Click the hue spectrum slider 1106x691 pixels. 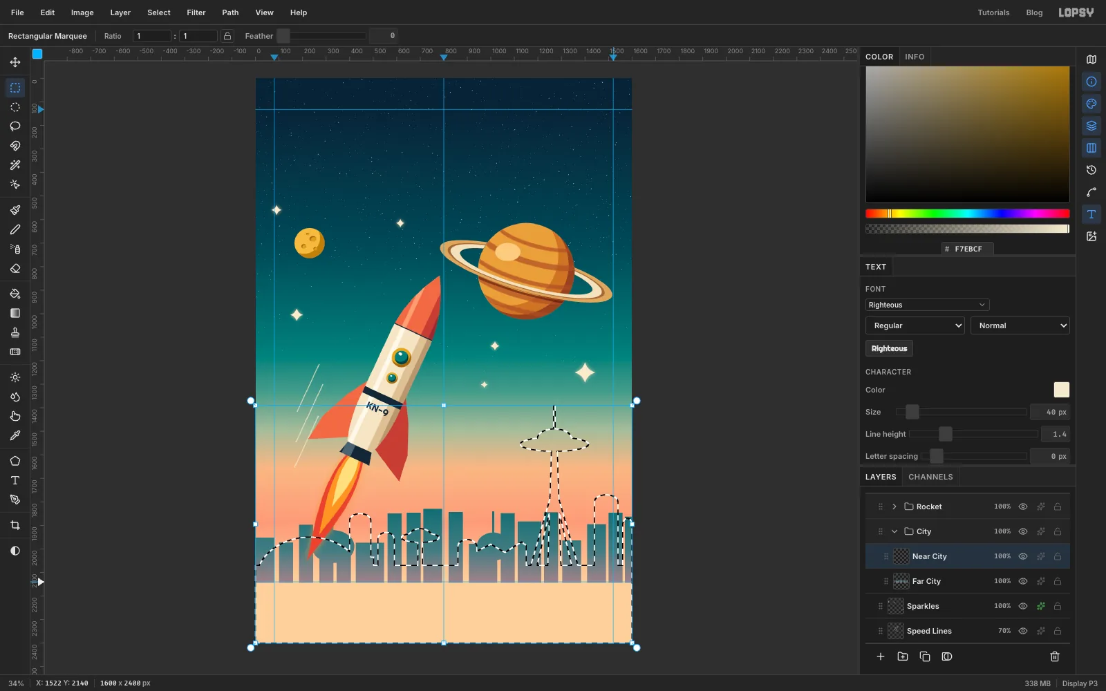(x=968, y=214)
